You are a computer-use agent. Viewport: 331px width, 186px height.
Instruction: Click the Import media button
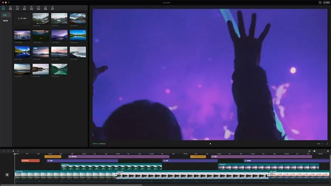click(x=22, y=18)
